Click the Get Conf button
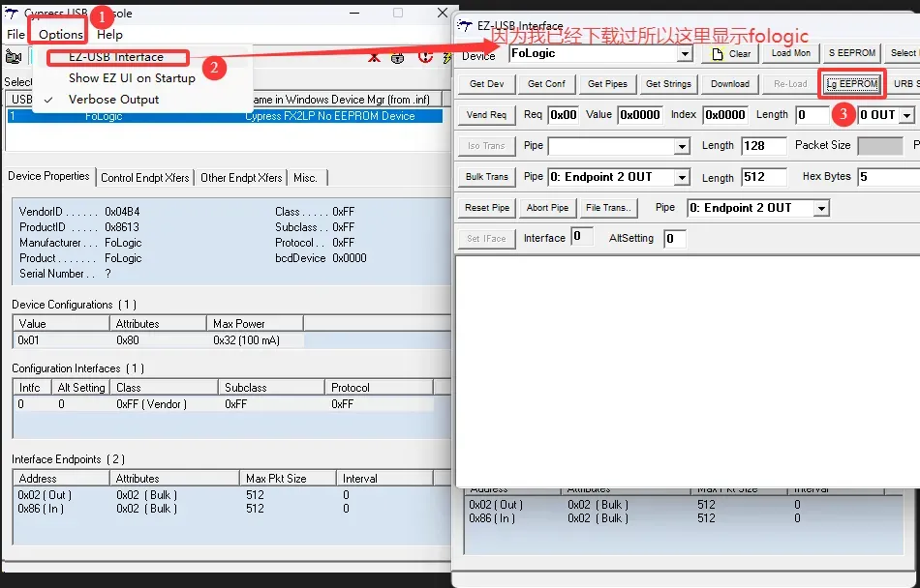This screenshot has width=920, height=588. [x=546, y=84]
